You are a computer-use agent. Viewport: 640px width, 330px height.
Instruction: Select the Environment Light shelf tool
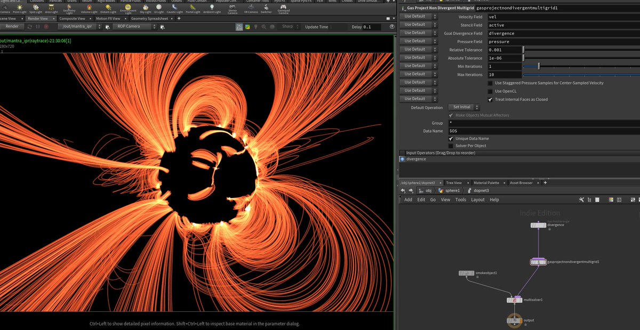pos(128,9)
